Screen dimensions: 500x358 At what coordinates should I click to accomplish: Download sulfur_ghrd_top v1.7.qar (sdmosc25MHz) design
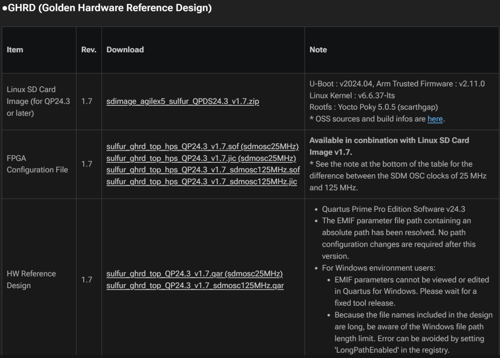pyautogui.click(x=195, y=274)
